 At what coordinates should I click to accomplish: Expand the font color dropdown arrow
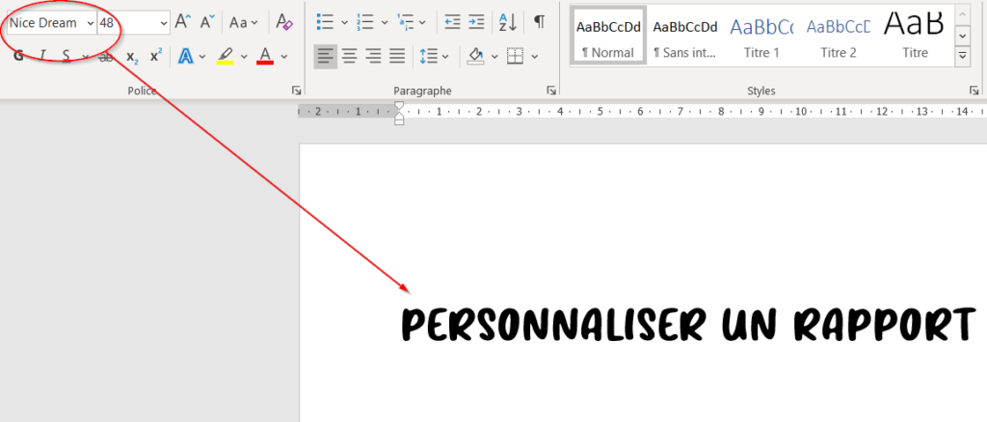(284, 57)
